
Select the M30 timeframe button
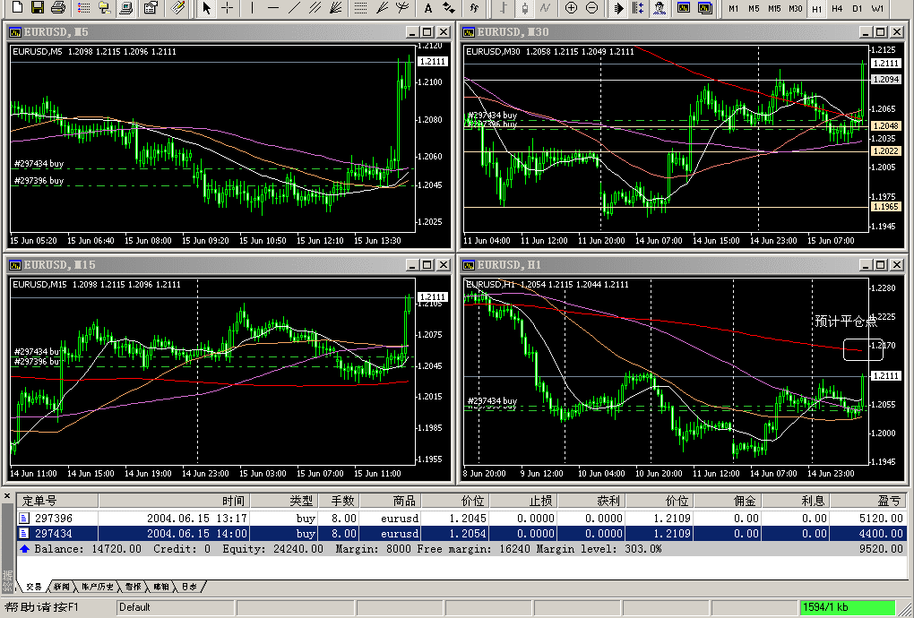[x=796, y=8]
